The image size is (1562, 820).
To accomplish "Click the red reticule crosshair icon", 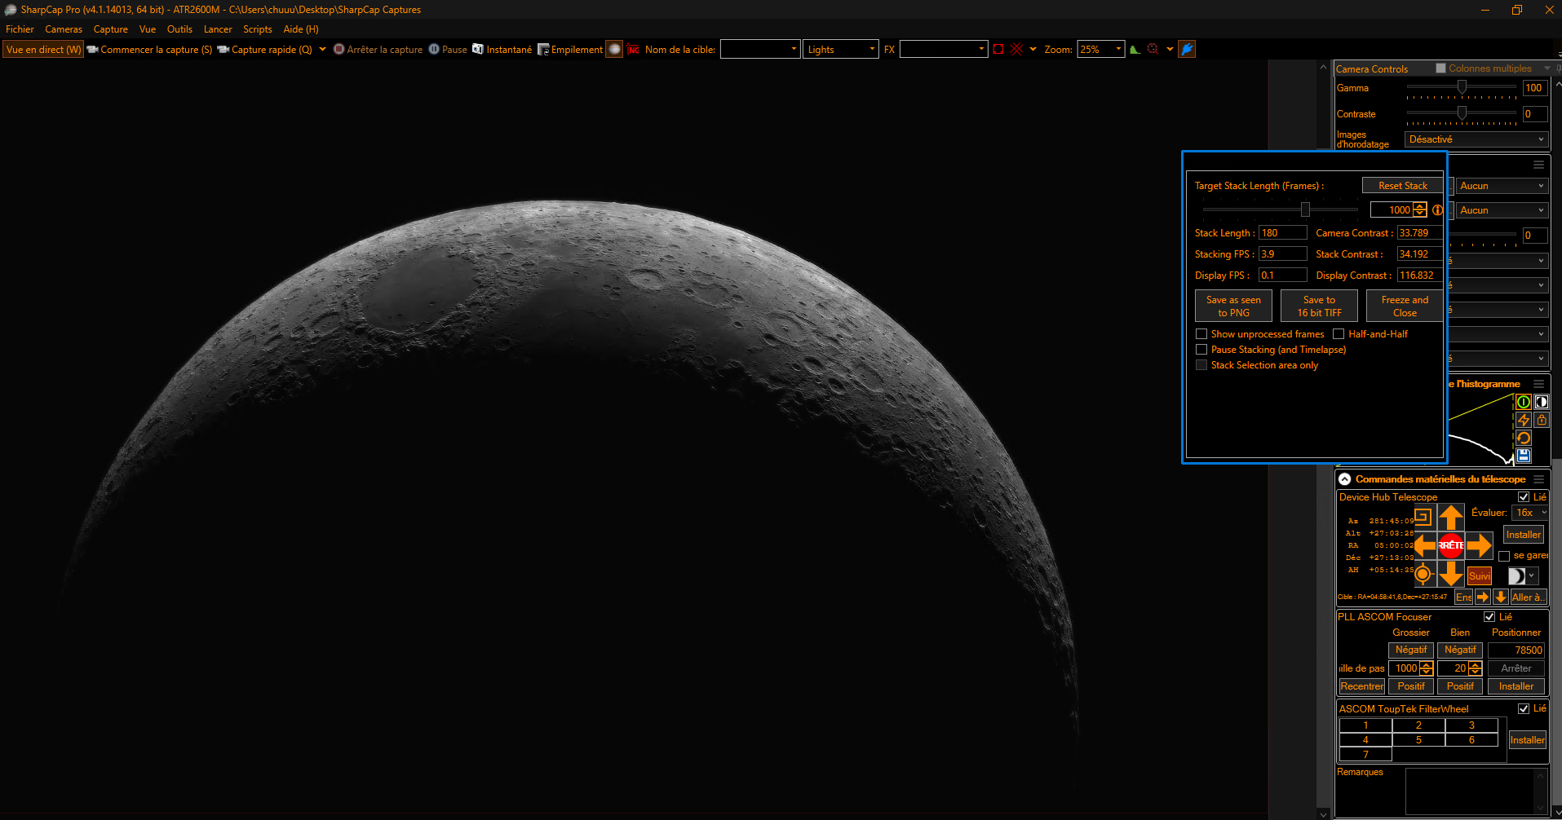I will (x=1016, y=50).
